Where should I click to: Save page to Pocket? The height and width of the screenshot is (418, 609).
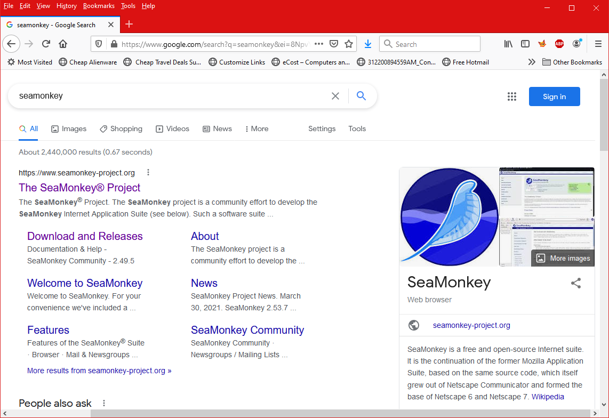(334, 44)
